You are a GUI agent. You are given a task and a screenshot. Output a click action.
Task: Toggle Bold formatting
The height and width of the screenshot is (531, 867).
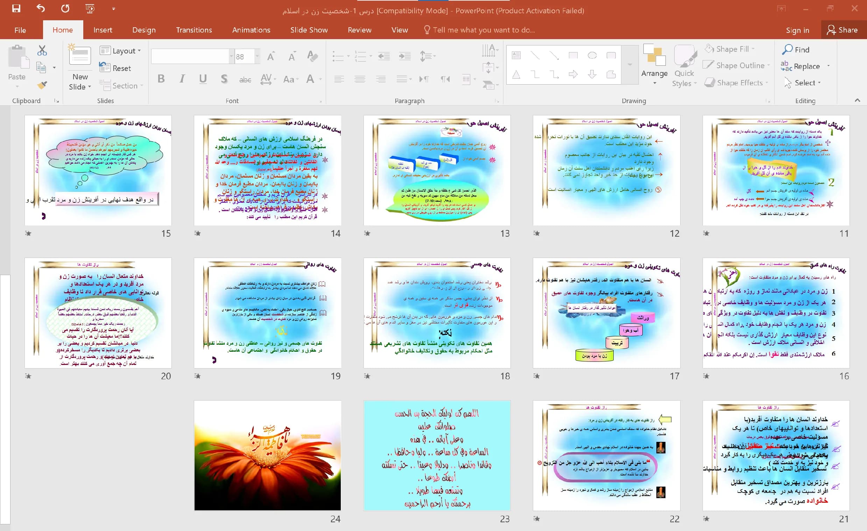161,79
